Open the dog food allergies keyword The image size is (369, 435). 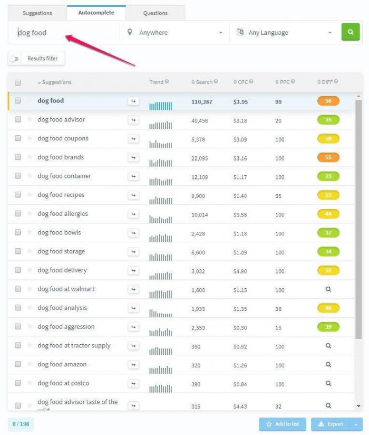point(63,214)
